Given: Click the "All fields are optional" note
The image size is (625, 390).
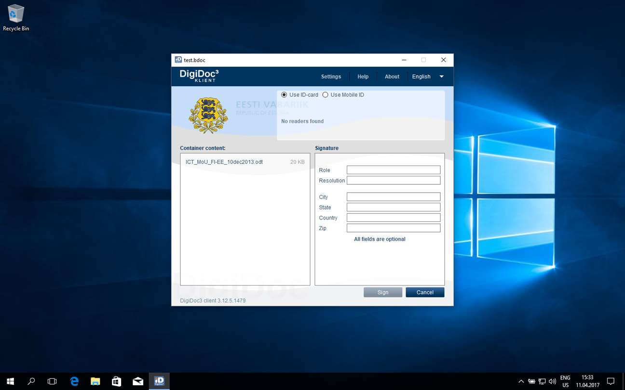Looking at the screenshot, I should [380, 239].
